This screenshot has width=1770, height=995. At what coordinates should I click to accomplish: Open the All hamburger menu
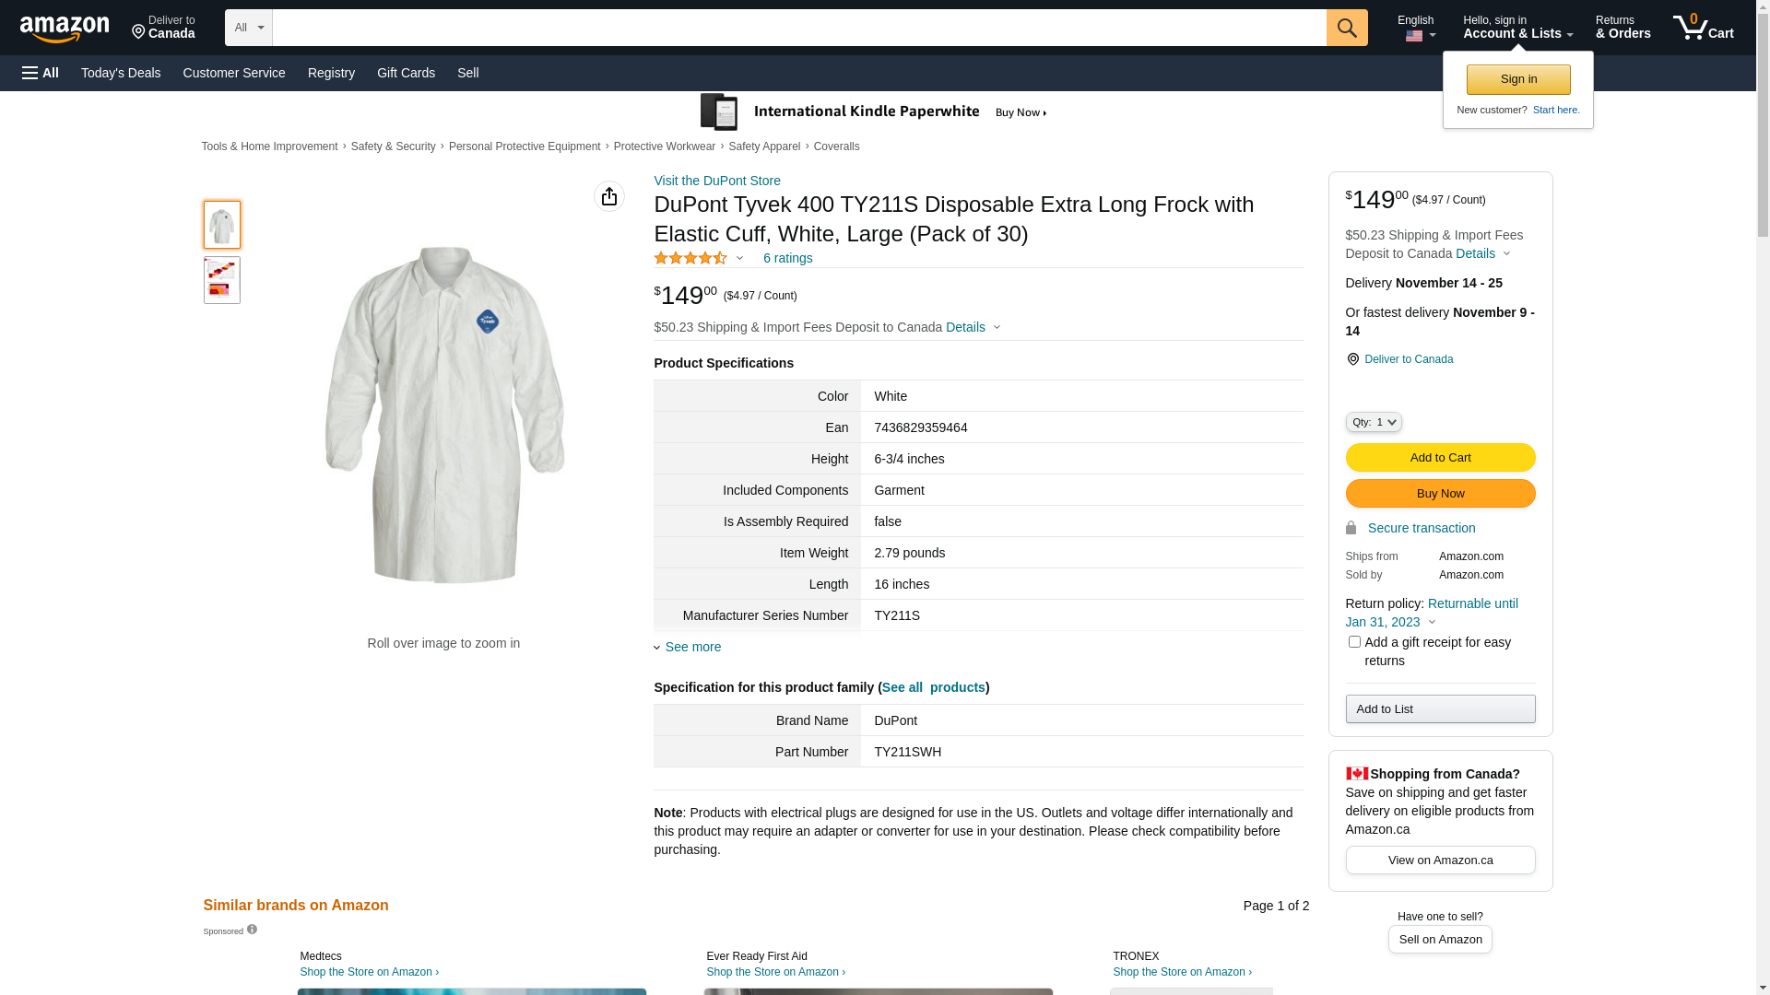coord(41,73)
